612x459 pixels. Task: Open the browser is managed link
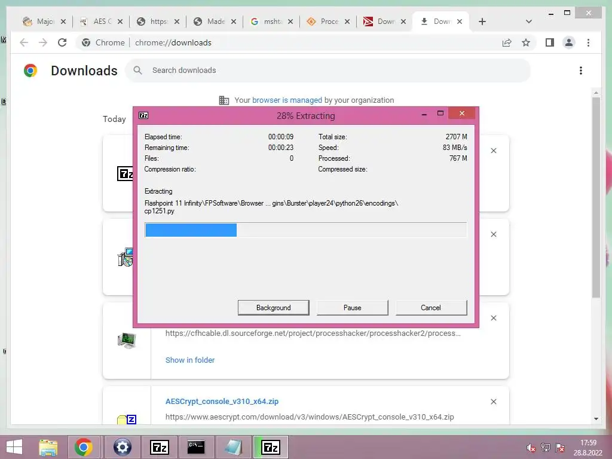[287, 100]
